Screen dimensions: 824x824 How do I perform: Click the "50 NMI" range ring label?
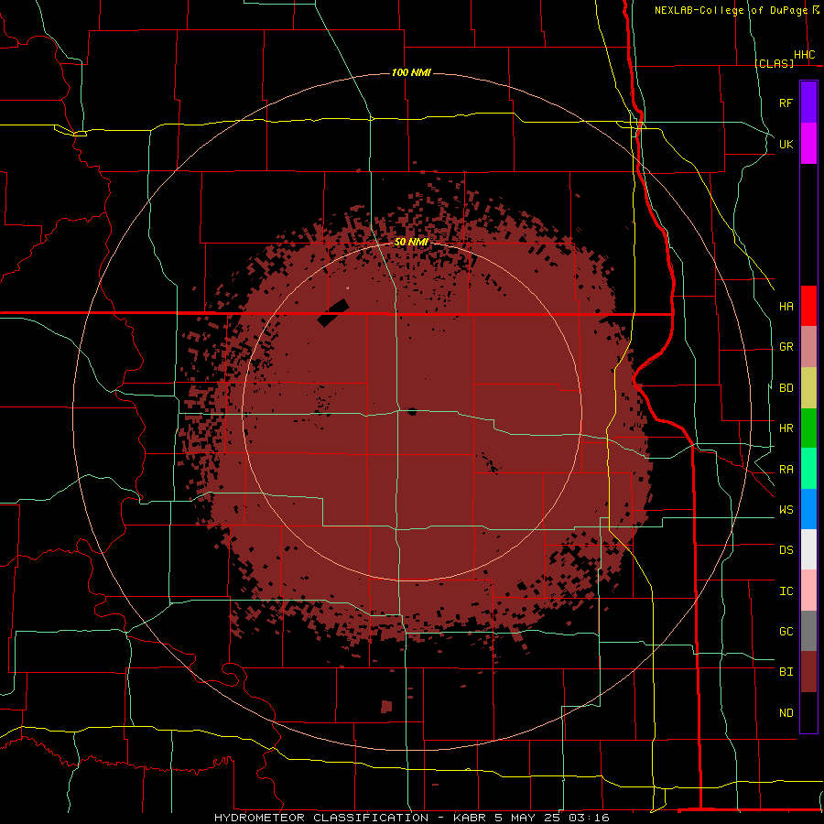(411, 242)
